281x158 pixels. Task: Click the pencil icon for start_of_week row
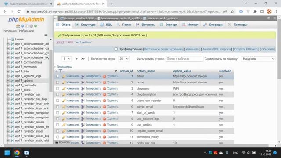[x=64, y=113]
